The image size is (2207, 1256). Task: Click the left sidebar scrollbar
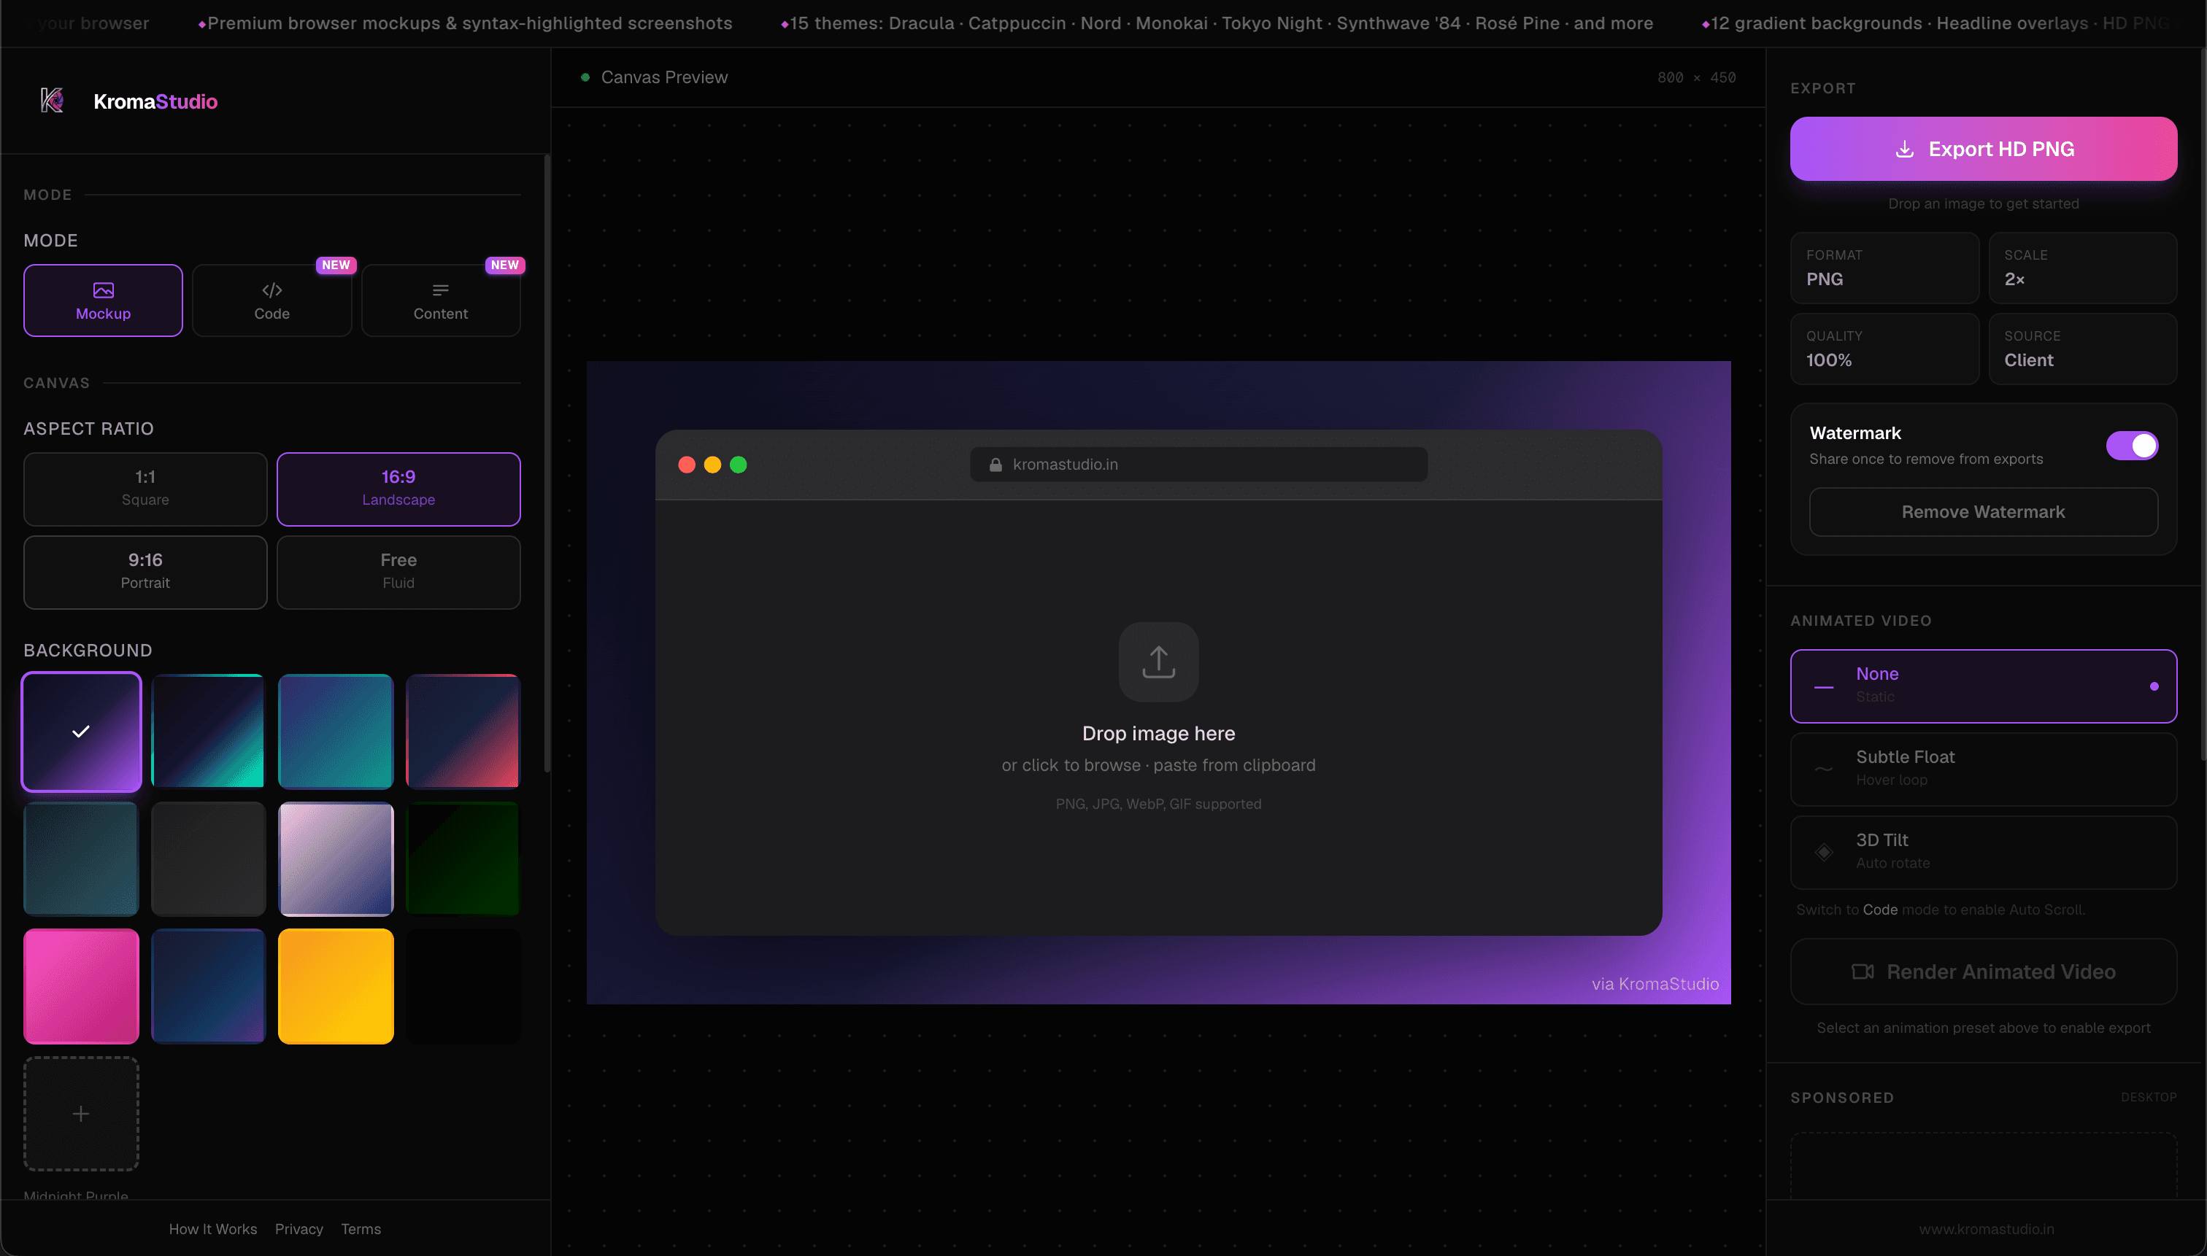tap(547, 464)
